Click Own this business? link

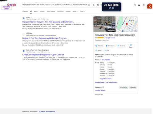tap(111, 83)
